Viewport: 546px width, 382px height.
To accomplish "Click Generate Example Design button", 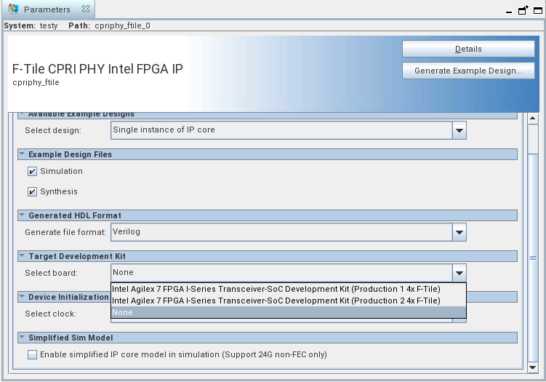I will [468, 71].
